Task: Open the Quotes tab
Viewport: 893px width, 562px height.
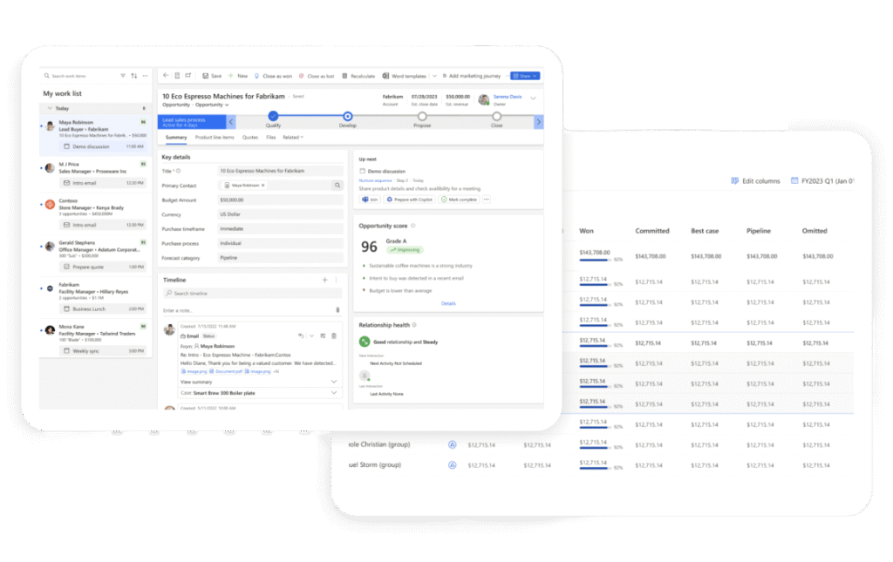Action: click(250, 138)
